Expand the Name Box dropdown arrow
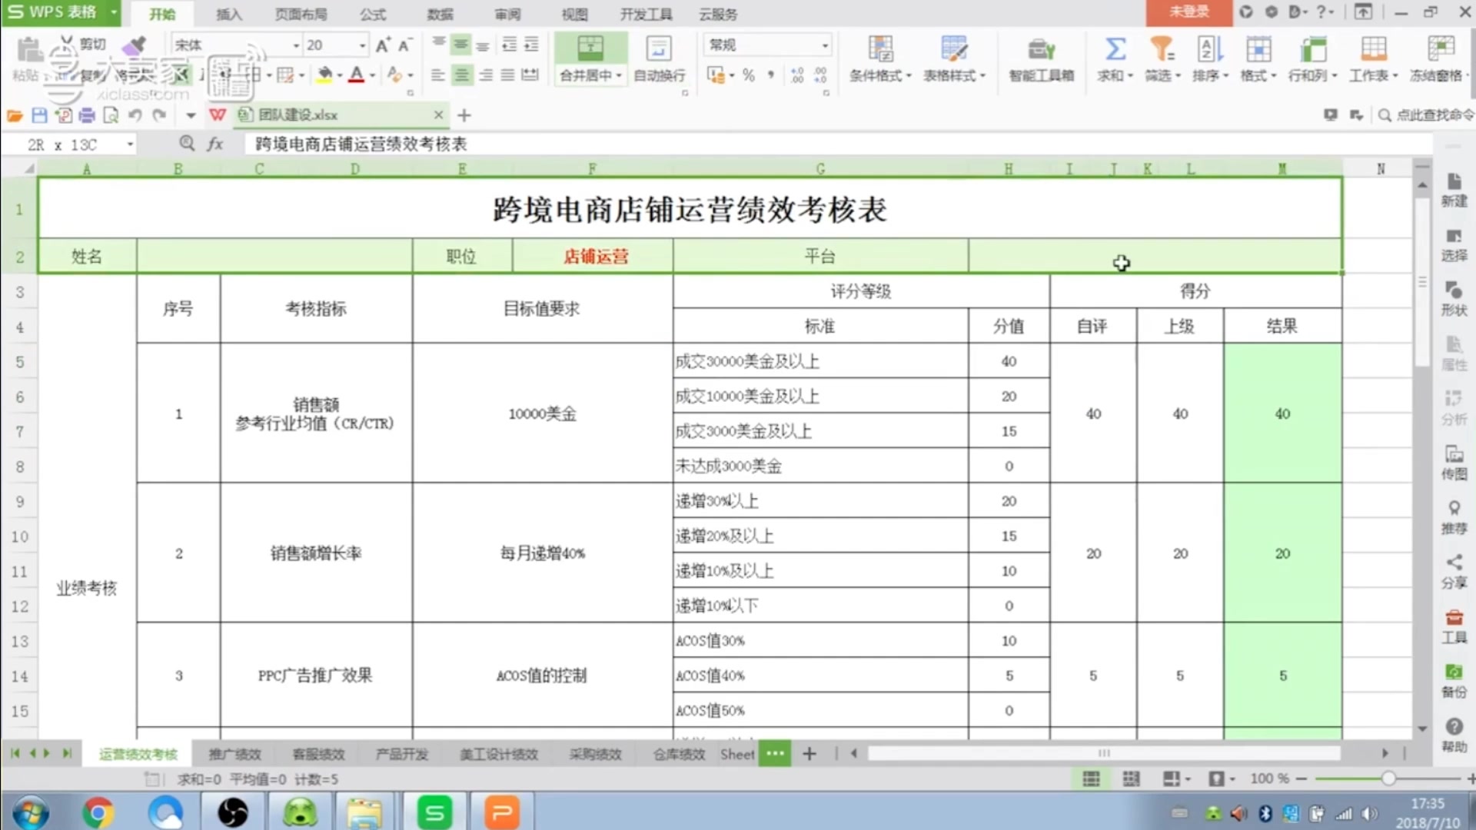The height and width of the screenshot is (830, 1476). click(130, 144)
